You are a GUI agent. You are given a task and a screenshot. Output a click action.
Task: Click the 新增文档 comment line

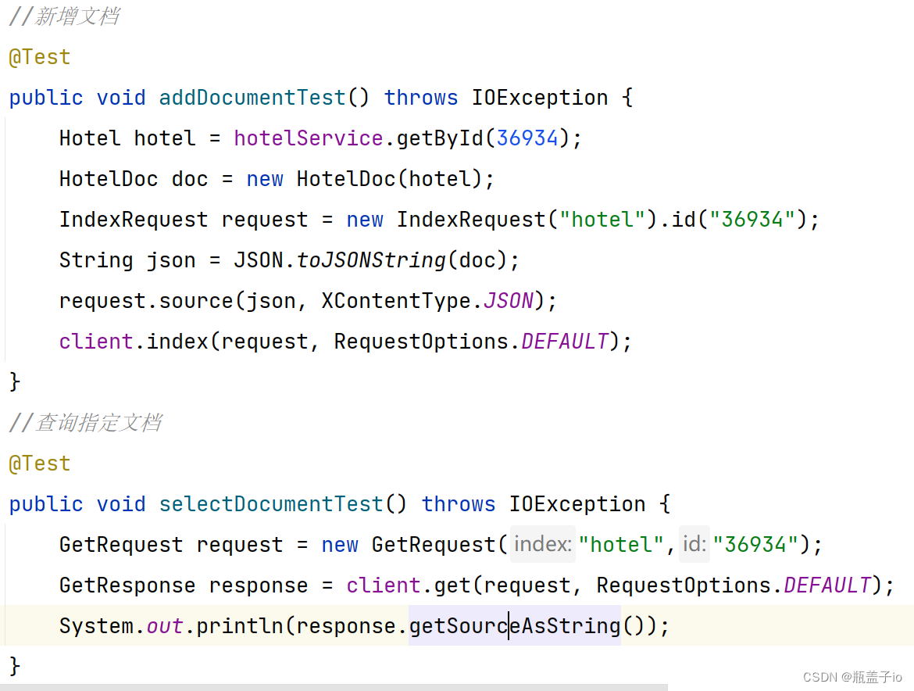65,16
